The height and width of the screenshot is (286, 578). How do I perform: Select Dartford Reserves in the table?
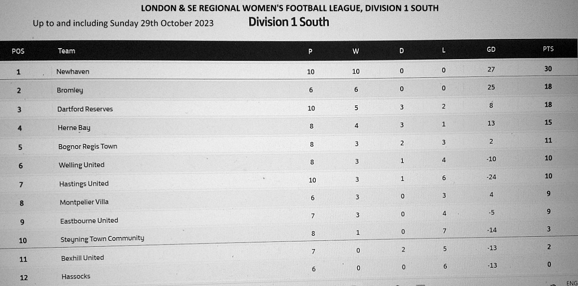(85, 109)
